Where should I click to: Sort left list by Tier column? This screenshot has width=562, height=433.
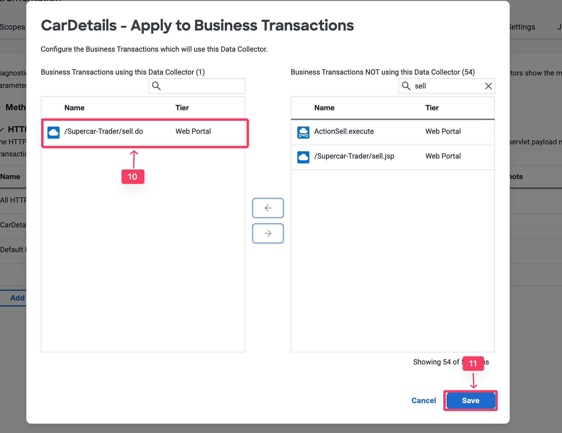[182, 108]
